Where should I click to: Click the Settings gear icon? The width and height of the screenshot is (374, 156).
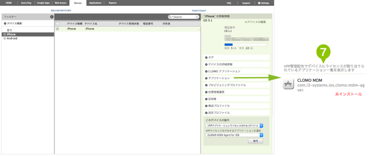(259, 3)
